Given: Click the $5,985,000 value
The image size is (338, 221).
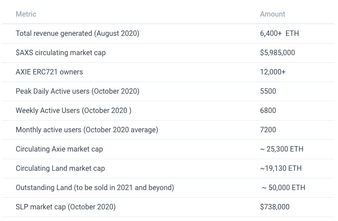Looking at the screenshot, I should pyautogui.click(x=277, y=53).
